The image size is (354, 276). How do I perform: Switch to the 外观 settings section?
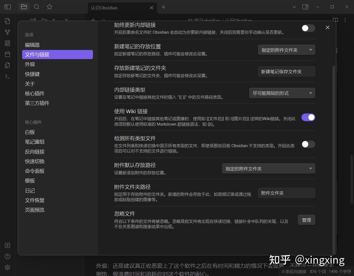click(30, 64)
